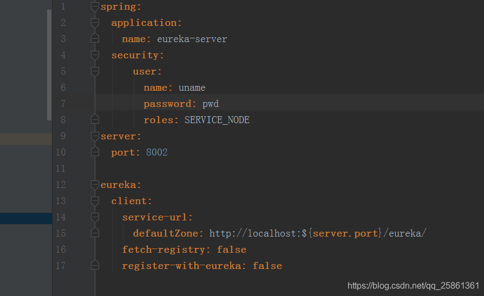Click fold end marker on line 3

95,38
